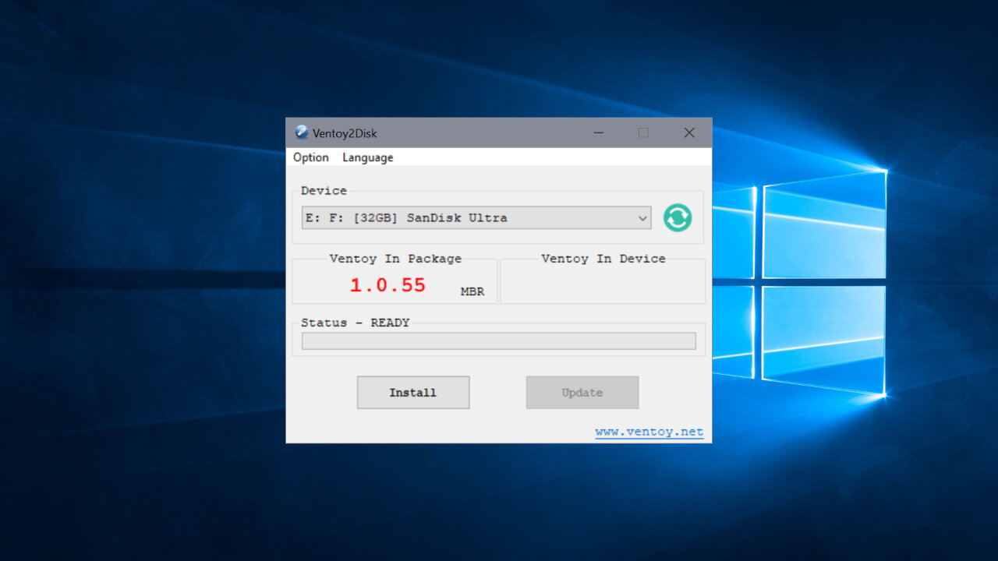998x561 pixels.
Task: Open the Language menu
Action: point(367,157)
